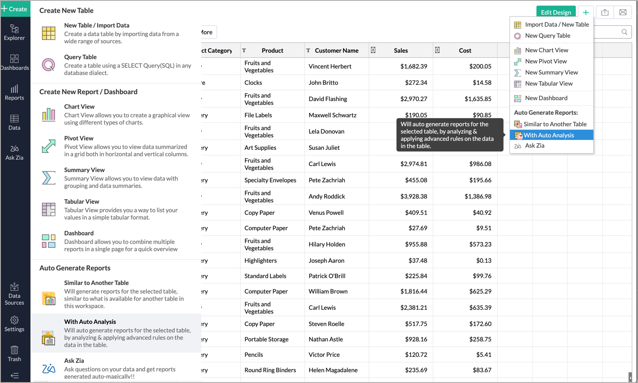Click the Tabular View grid icon
The height and width of the screenshot is (383, 638).
point(48,209)
